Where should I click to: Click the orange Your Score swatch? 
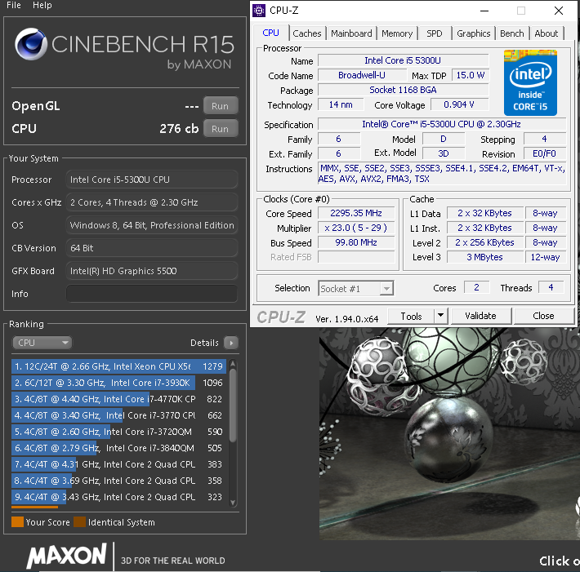click(x=17, y=521)
